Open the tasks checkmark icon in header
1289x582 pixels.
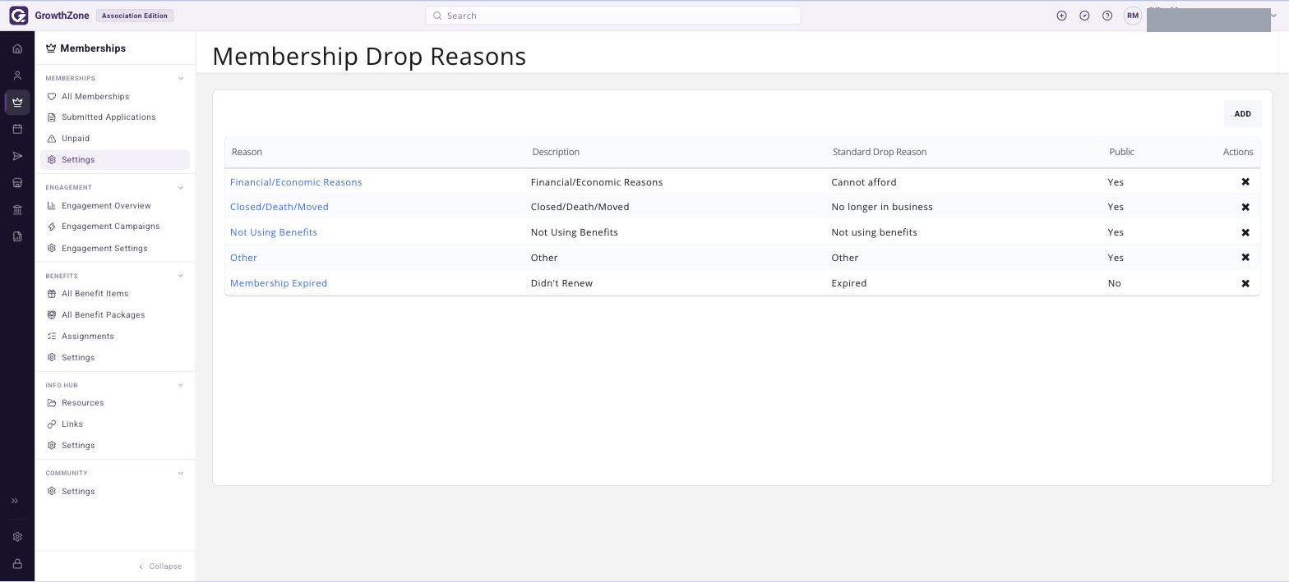point(1084,16)
